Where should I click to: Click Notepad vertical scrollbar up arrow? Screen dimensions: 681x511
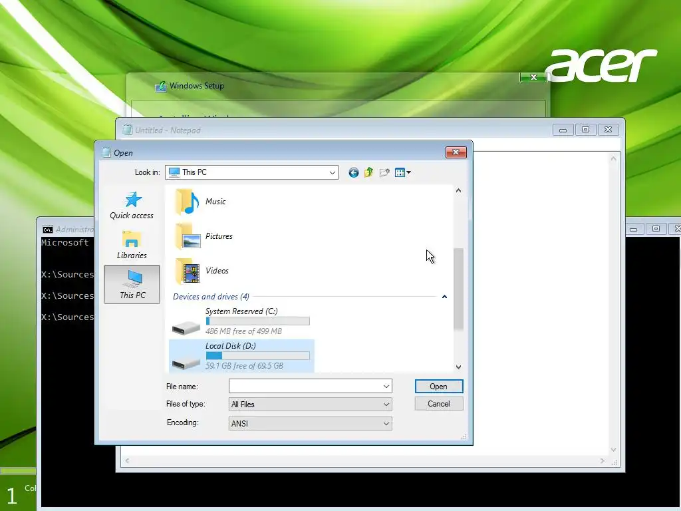click(x=613, y=159)
